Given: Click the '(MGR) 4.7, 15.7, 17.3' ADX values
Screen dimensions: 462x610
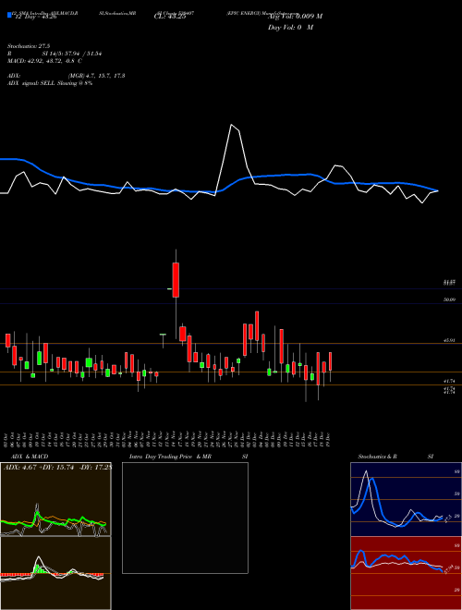Looking at the screenshot, I should pyautogui.click(x=96, y=76).
